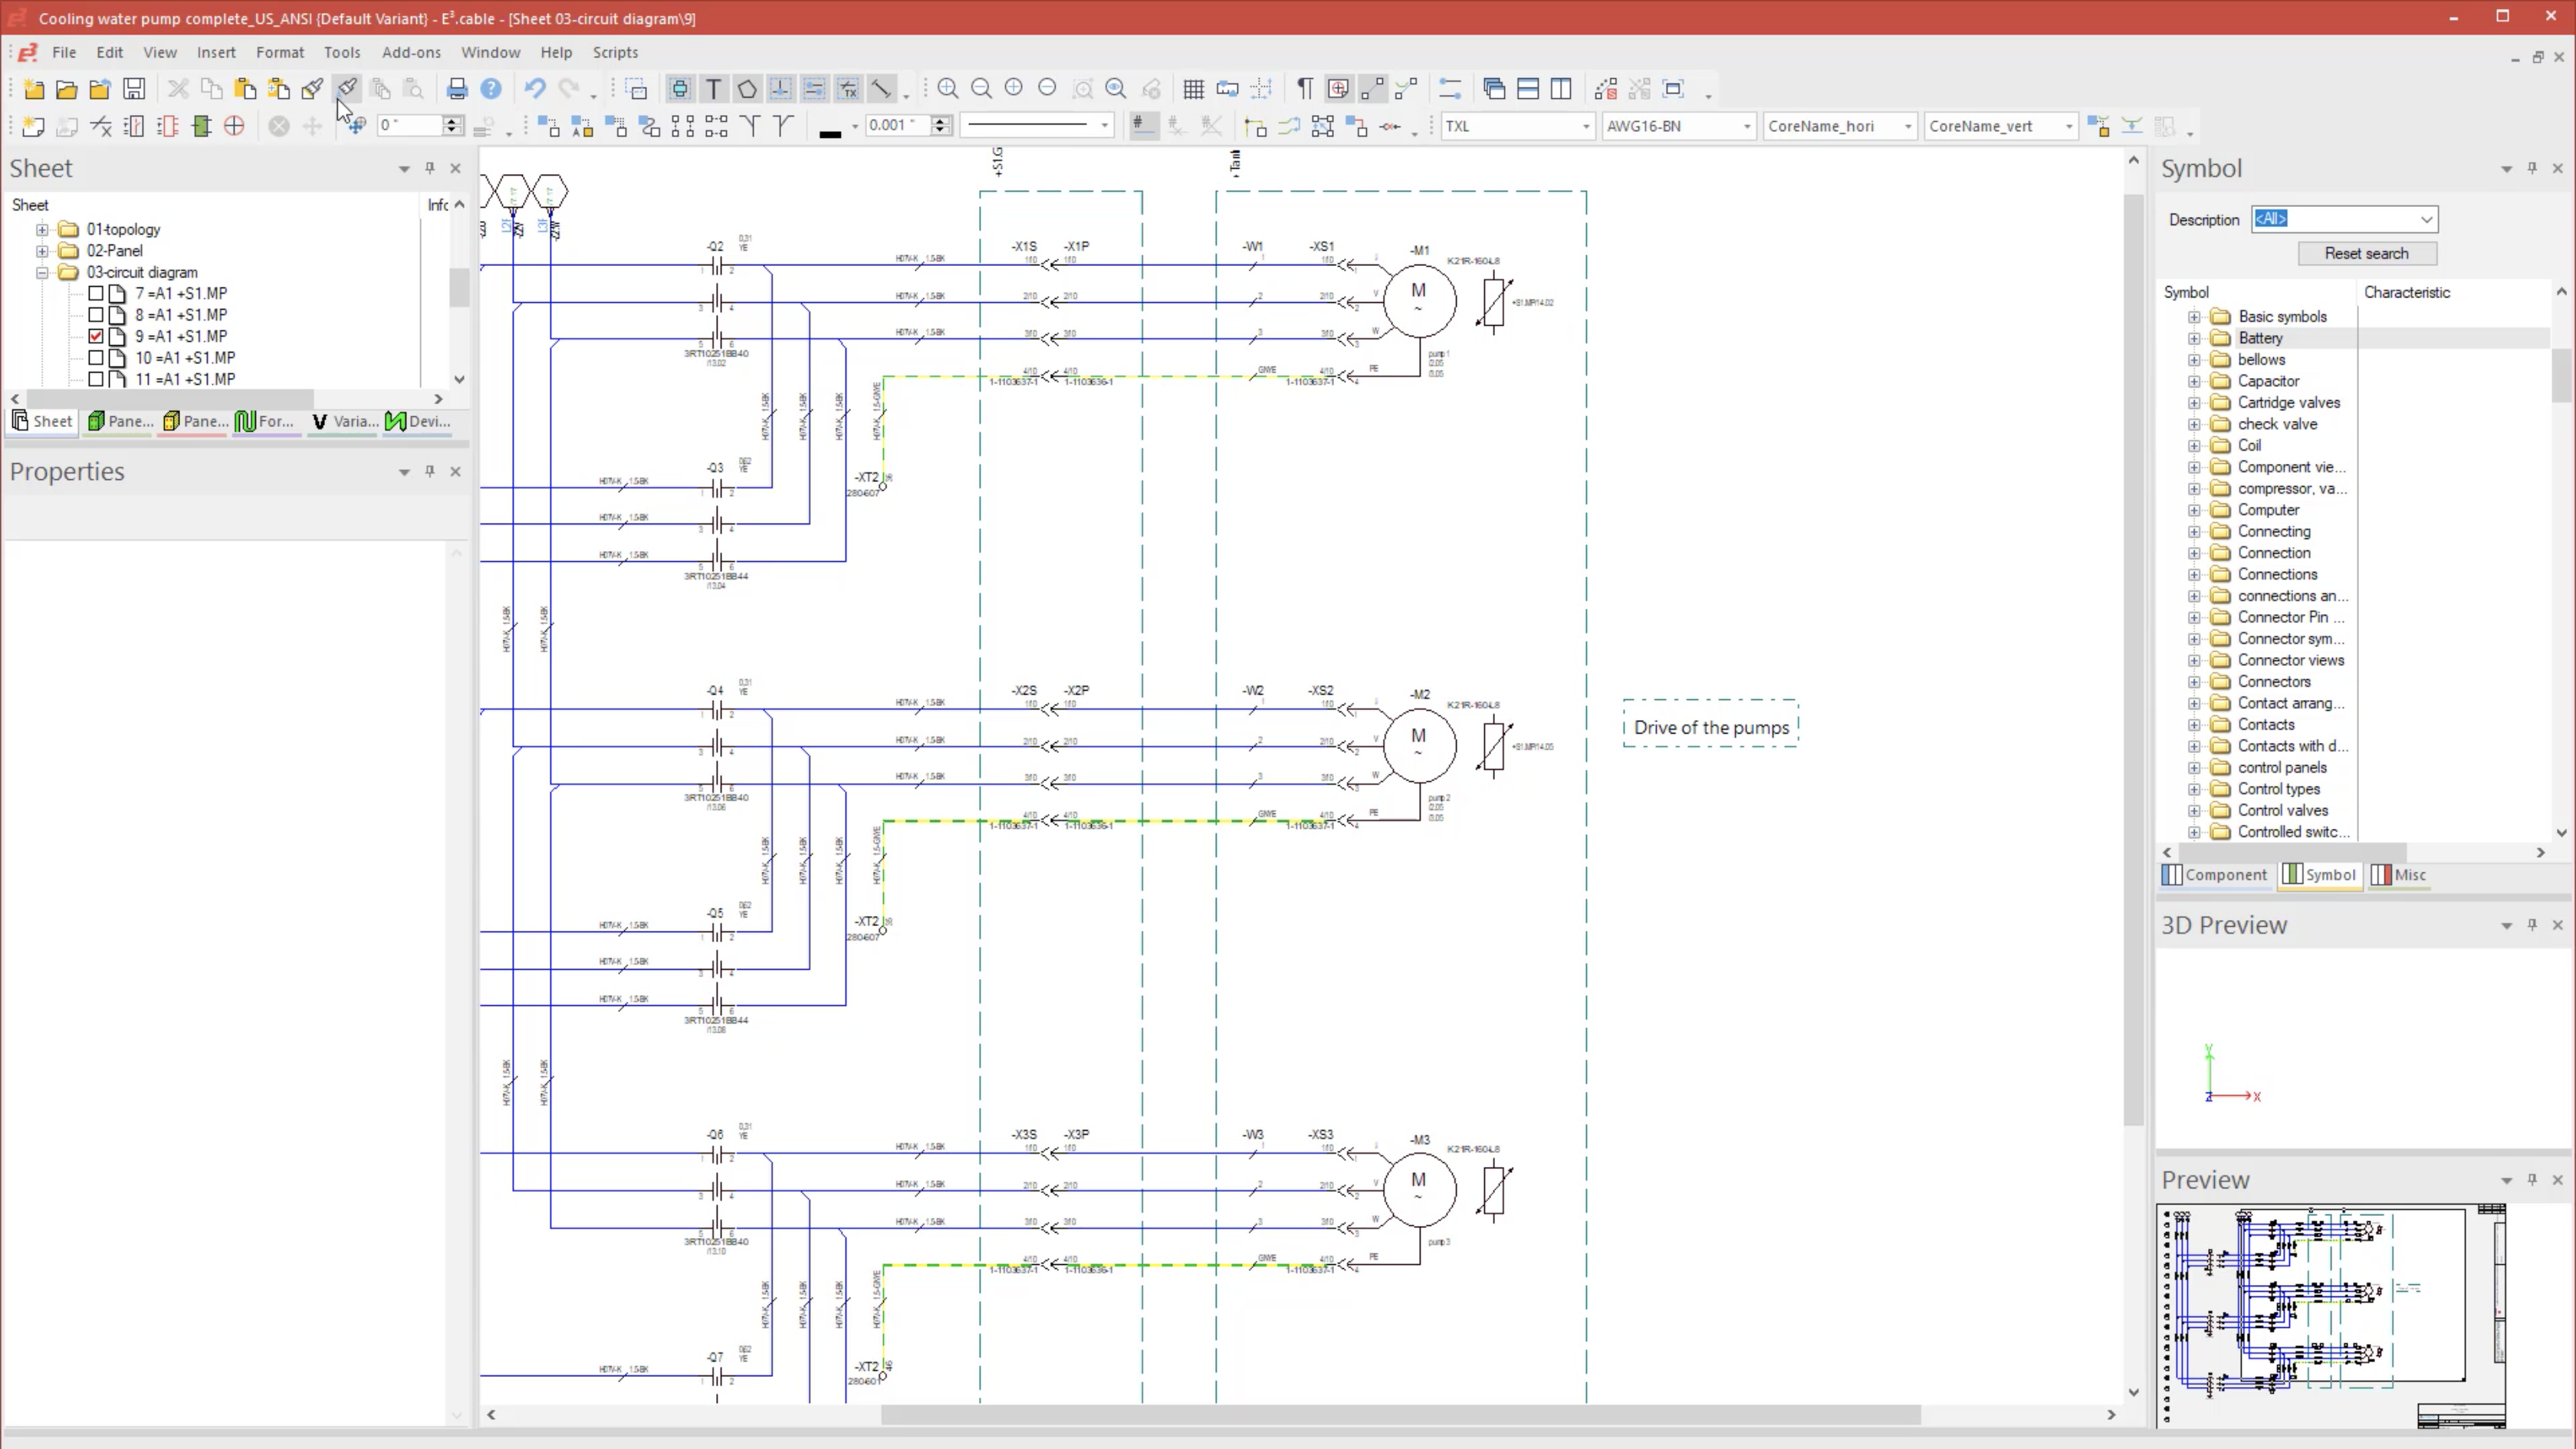Check the box for sheet 7 =A1 +S1.MP

pyautogui.click(x=96, y=293)
